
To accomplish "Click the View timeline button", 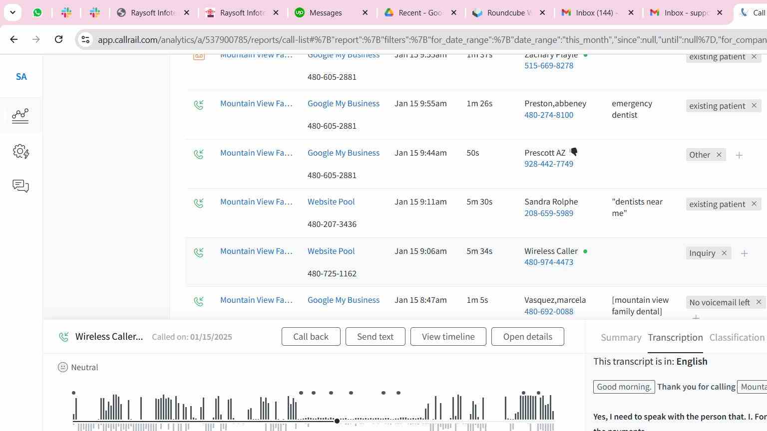I will [448, 337].
